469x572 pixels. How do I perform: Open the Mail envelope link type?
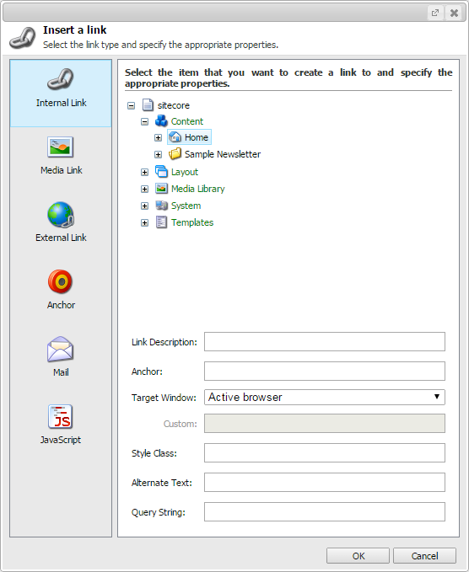point(60,349)
